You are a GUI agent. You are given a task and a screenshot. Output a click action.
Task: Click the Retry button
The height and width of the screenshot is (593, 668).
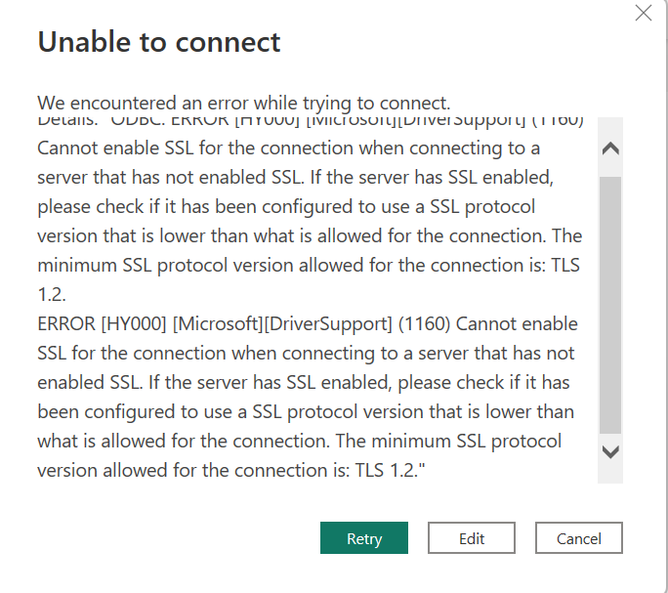tap(363, 538)
